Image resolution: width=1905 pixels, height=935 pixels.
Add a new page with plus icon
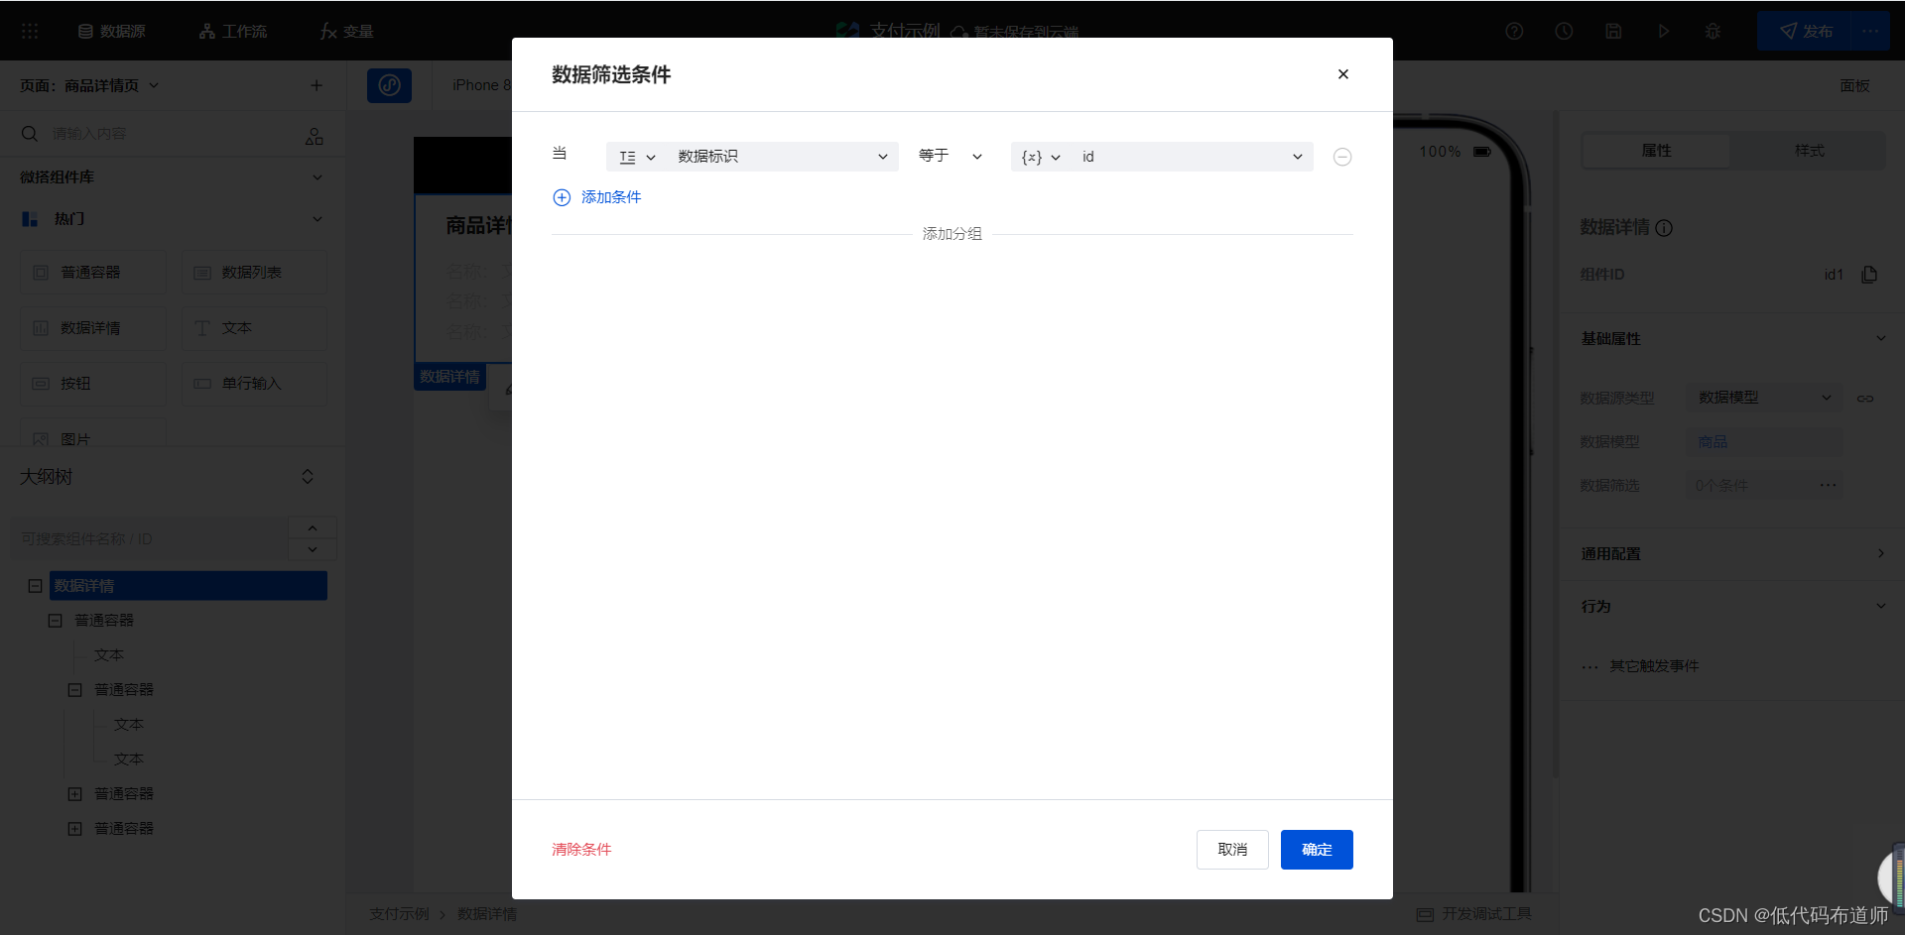coord(317,85)
